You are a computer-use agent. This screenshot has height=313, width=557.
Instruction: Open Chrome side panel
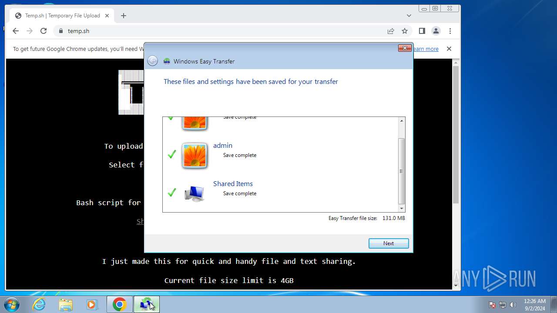coord(422,31)
